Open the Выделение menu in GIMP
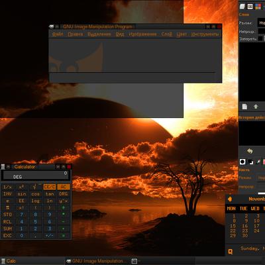This screenshot has width=265, height=265. 99,34
